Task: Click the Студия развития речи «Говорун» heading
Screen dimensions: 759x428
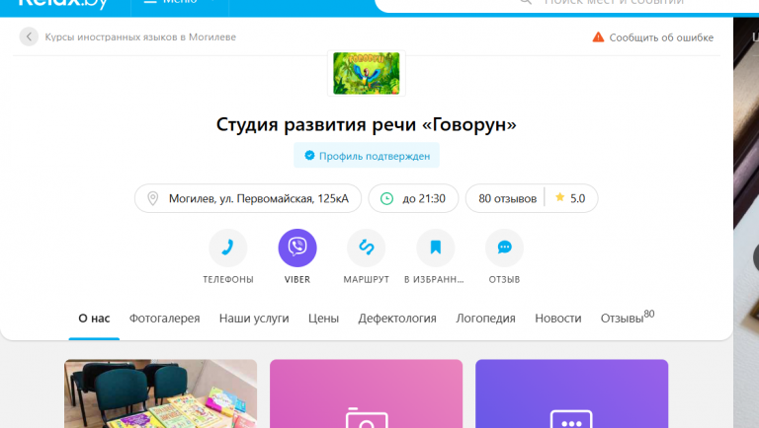Action: (367, 124)
